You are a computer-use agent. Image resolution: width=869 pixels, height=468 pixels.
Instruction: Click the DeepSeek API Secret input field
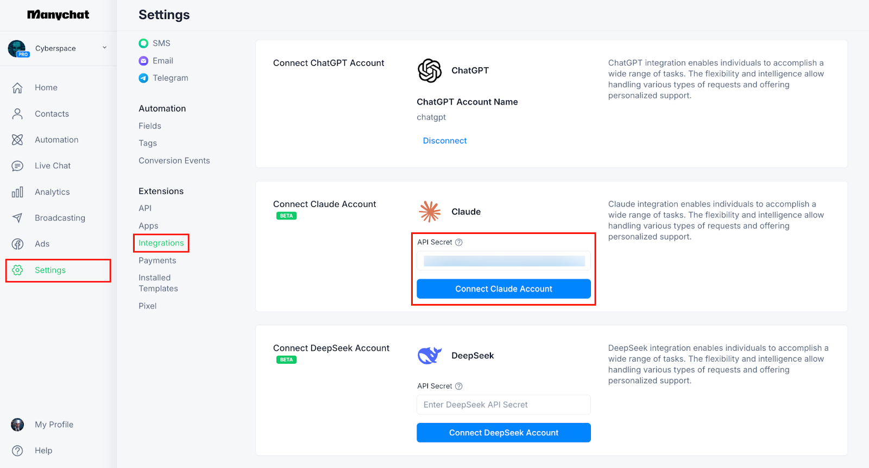pyautogui.click(x=503, y=404)
